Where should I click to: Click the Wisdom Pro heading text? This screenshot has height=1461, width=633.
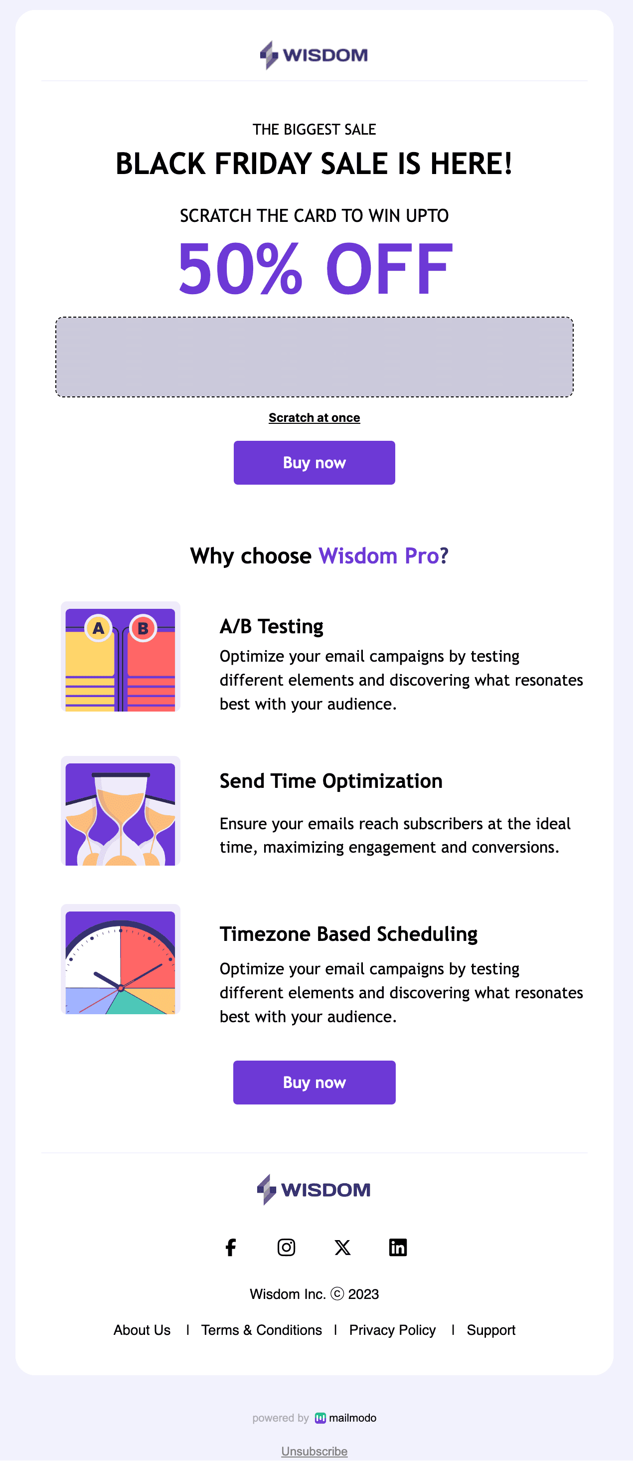(x=378, y=556)
